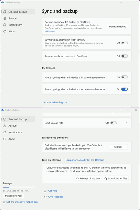Screen dimensions: 140x210
Task: Click the OneDrive cloud icon in lower title bar
Action: (x=2, y=110)
